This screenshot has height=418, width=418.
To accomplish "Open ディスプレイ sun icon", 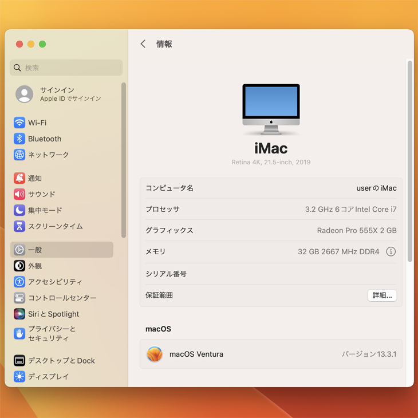I will coord(19,376).
